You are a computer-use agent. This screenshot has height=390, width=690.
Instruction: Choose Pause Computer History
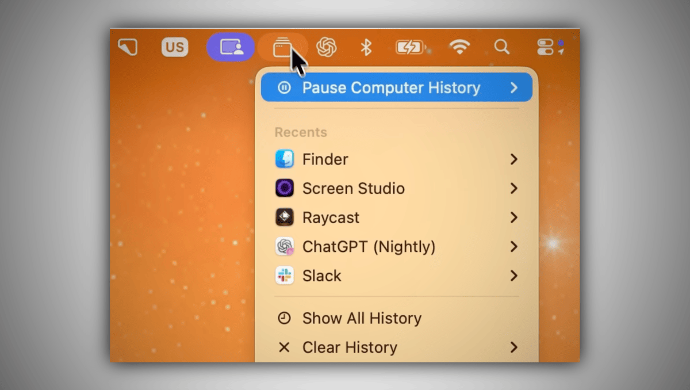coord(397,87)
